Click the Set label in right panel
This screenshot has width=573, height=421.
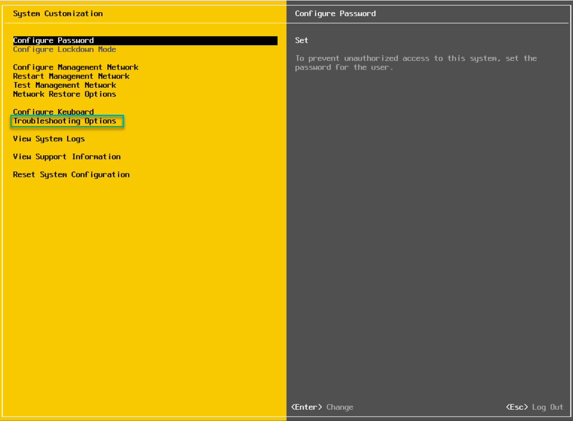pyautogui.click(x=301, y=40)
